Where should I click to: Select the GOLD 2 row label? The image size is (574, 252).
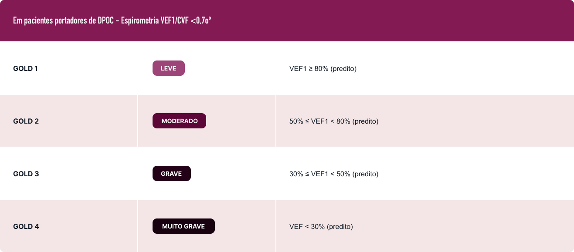26,121
